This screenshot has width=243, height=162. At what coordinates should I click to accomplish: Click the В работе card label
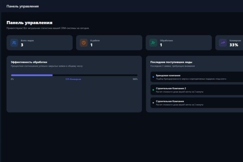coord(95,40)
